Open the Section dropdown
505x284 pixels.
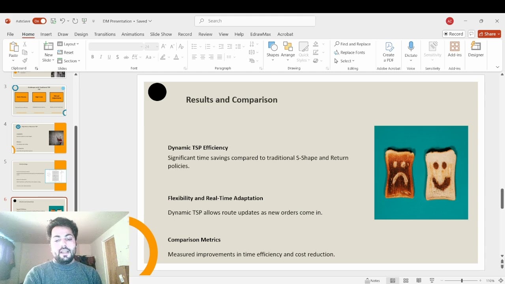(x=69, y=61)
